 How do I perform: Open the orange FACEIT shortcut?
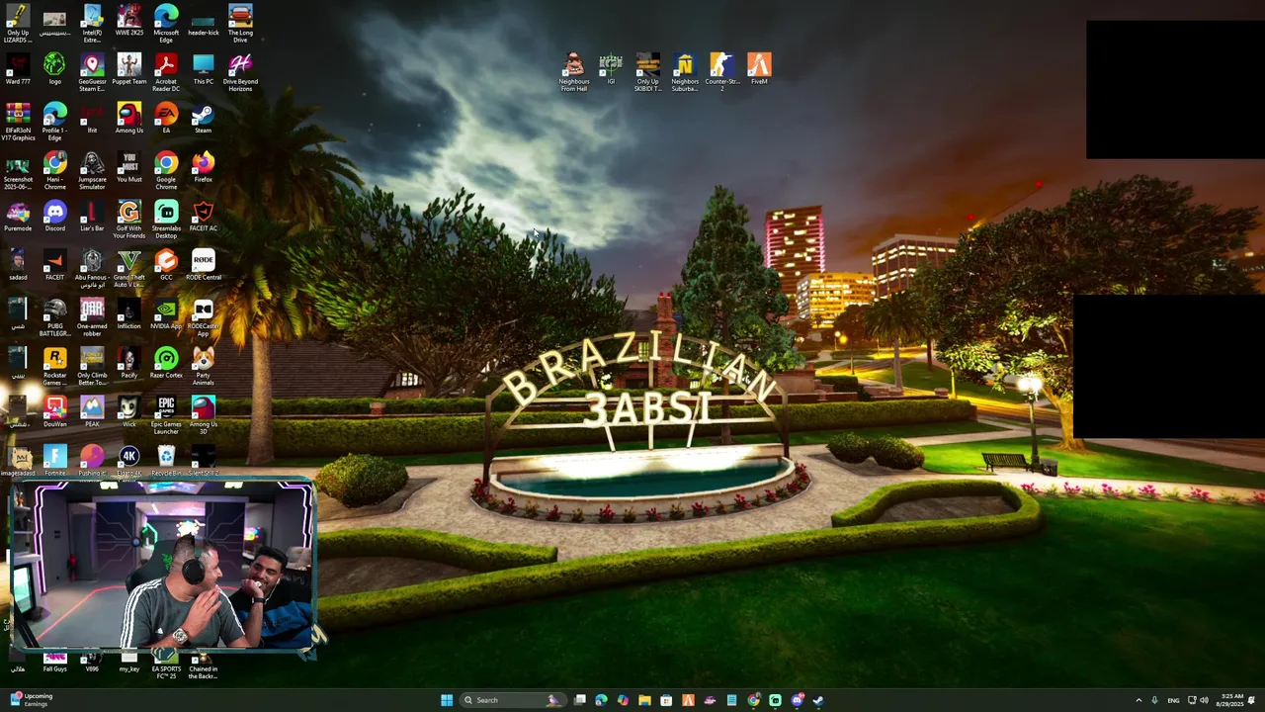click(55, 265)
